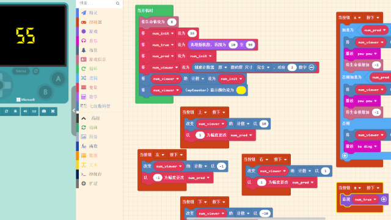
Task: Toggle simulator fullscreen with expand icon
Action: (53, 111)
